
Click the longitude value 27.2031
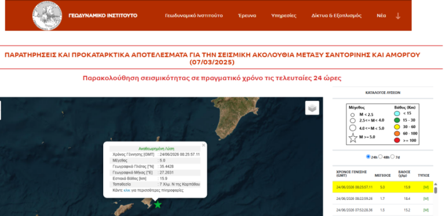(x=167, y=172)
